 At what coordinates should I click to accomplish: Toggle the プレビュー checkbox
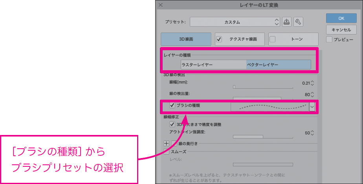tap(329, 40)
